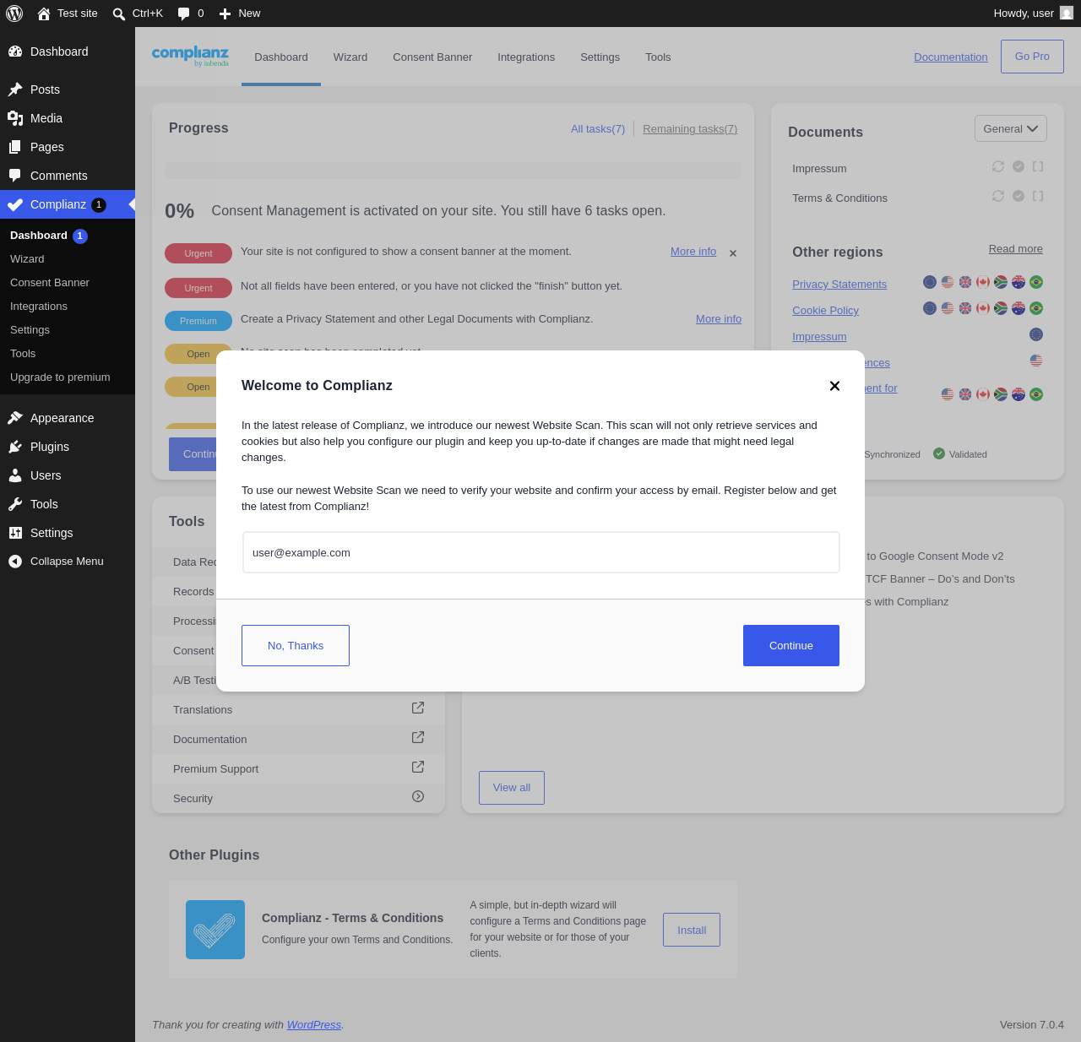Click the No, Thanks button
This screenshot has width=1081, height=1042.
click(296, 646)
